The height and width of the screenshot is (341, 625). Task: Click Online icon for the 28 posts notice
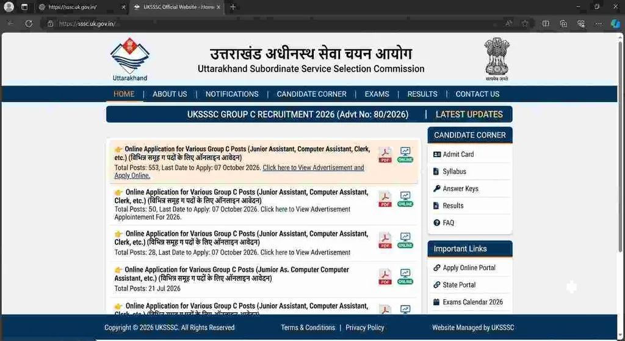(x=405, y=241)
